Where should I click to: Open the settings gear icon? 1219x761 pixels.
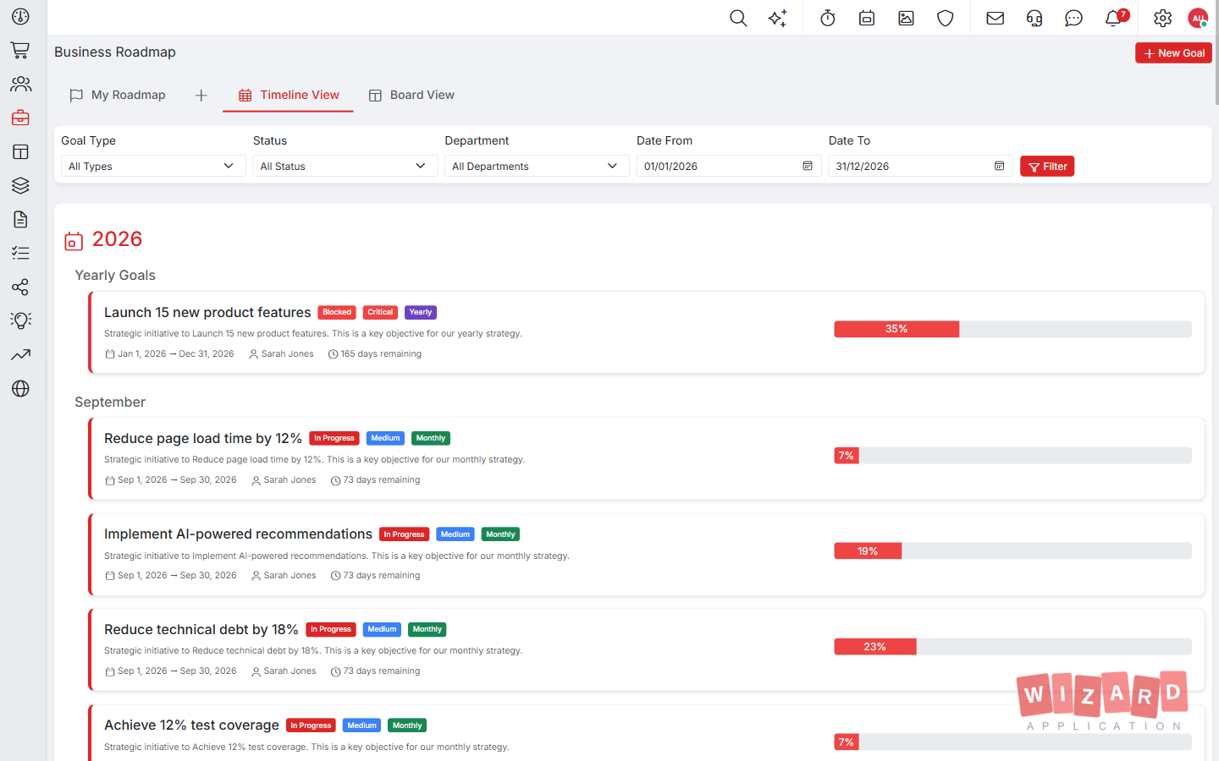pyautogui.click(x=1163, y=18)
